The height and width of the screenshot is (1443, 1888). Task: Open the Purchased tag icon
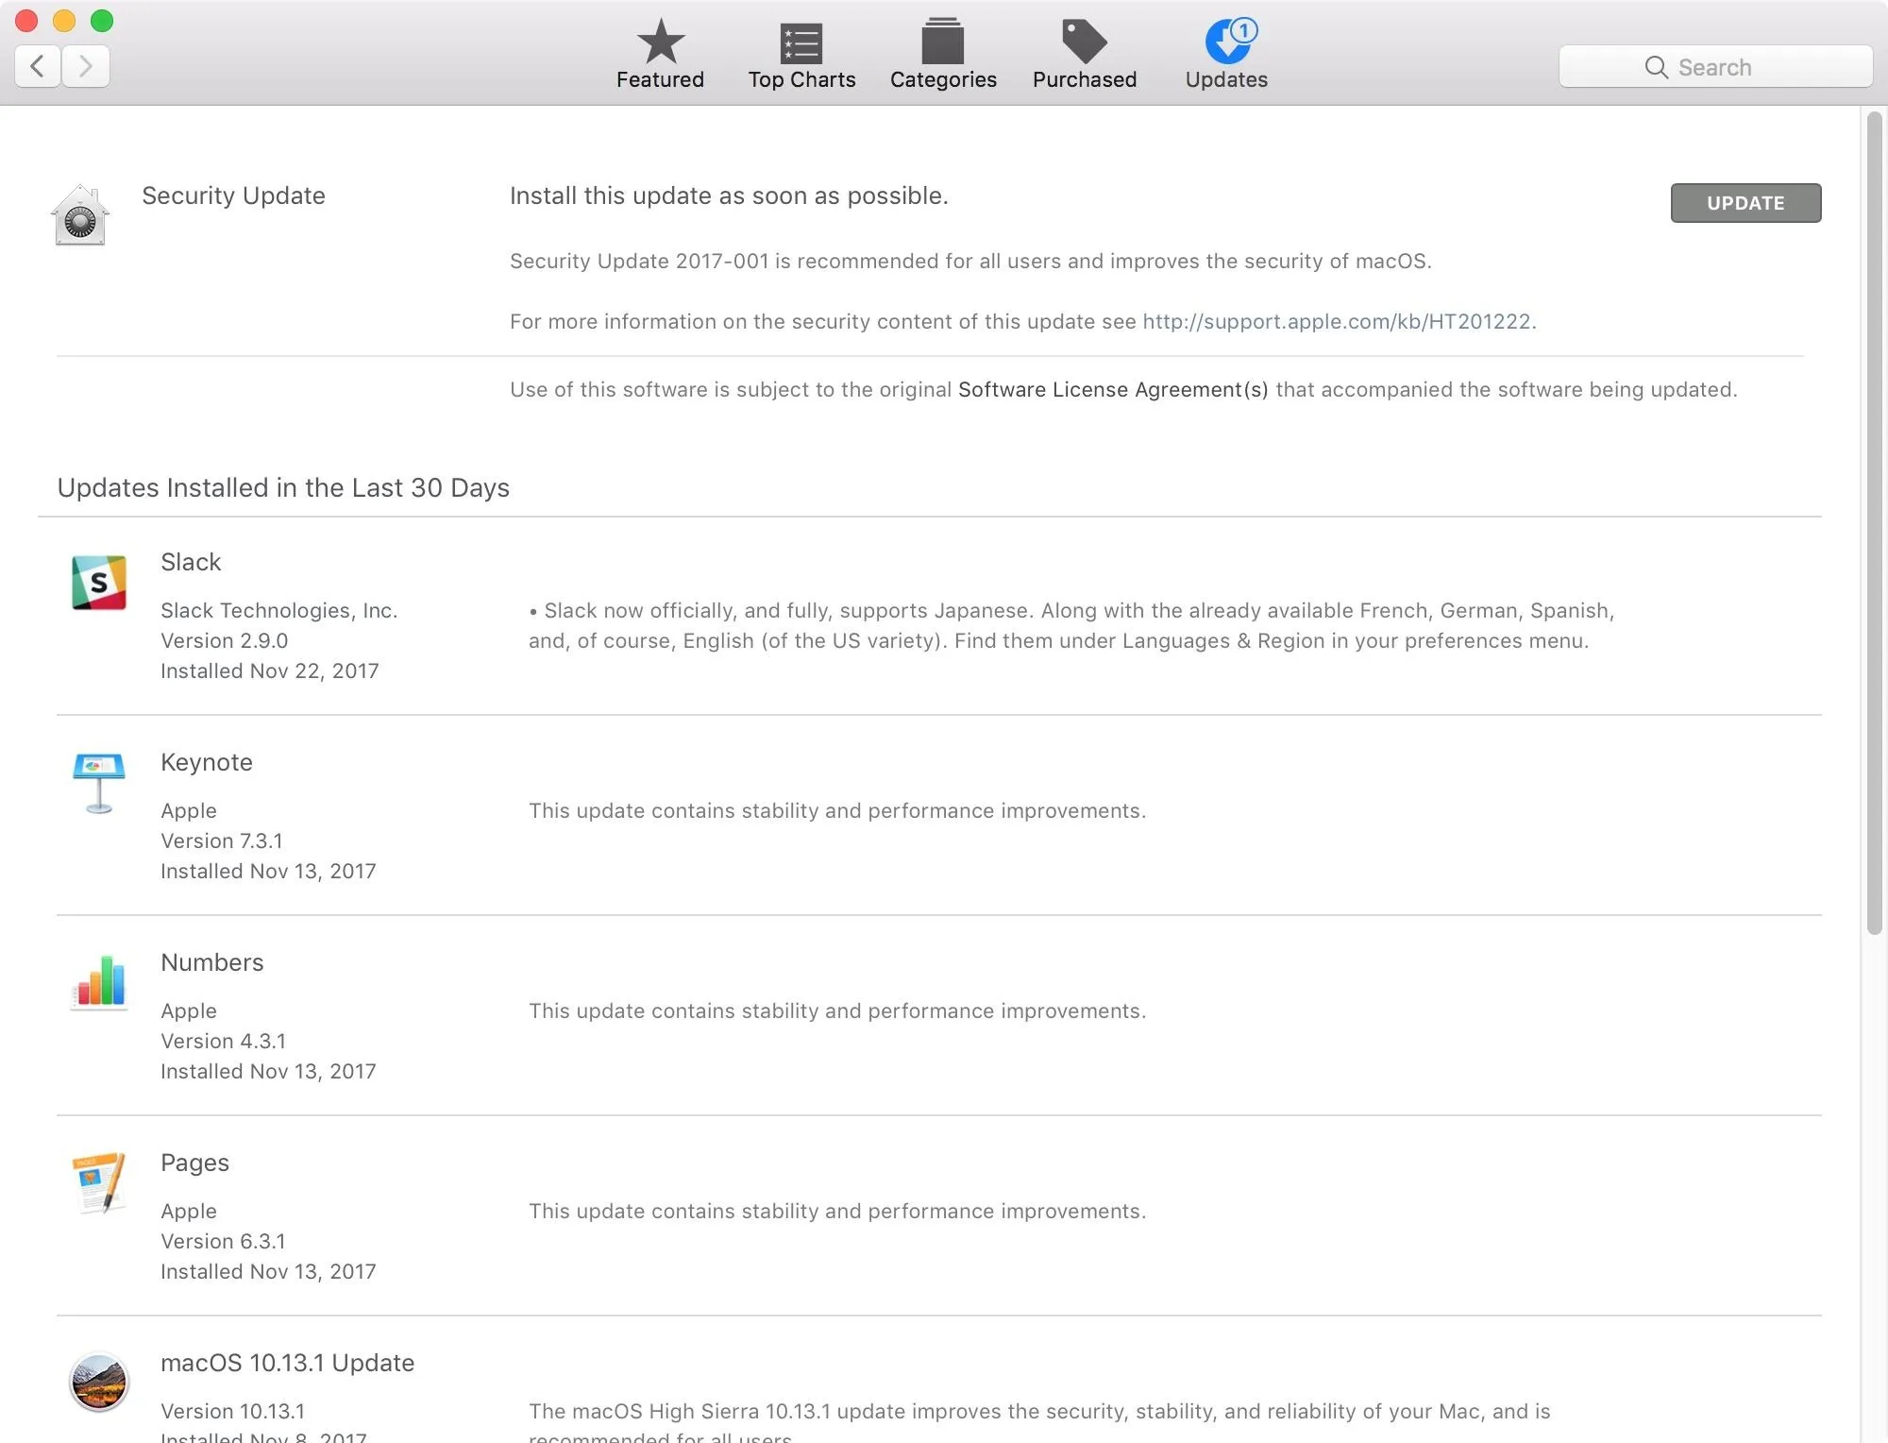(x=1084, y=42)
